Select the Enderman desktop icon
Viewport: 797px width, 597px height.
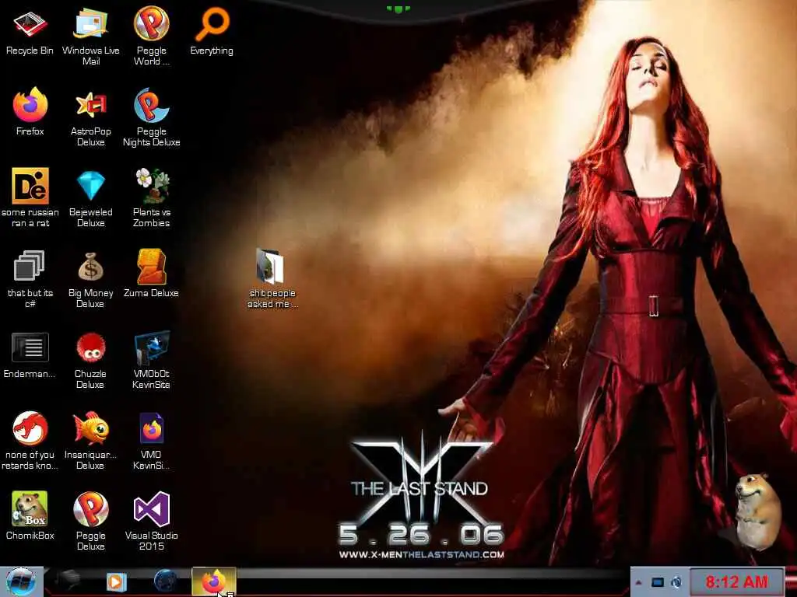30,355
